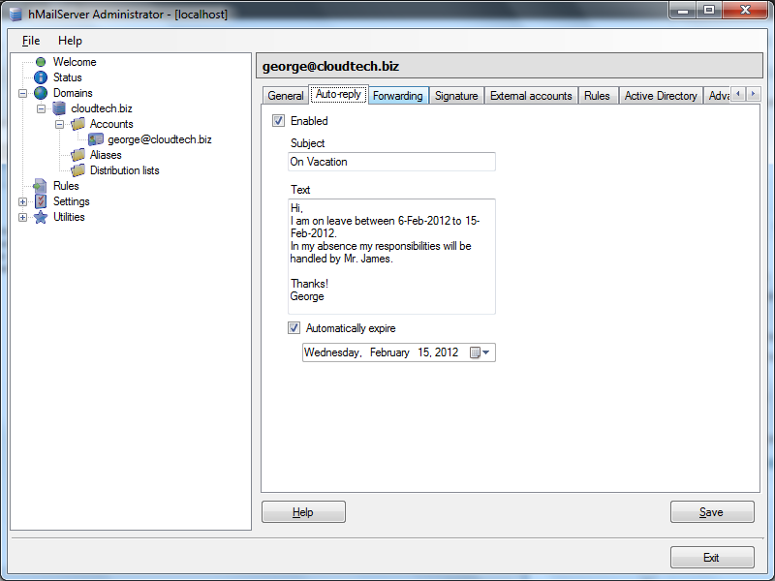Select george@cloudtech.biz in the tree
775x581 pixels.
click(160, 139)
